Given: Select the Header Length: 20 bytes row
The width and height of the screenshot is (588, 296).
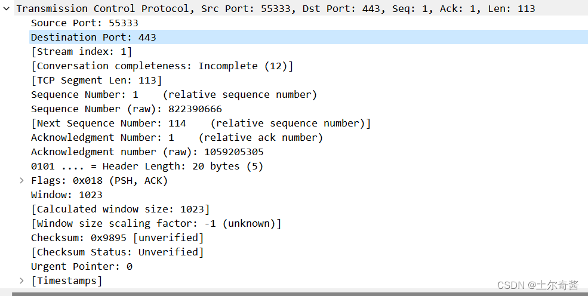Looking at the screenshot, I should [x=147, y=166].
